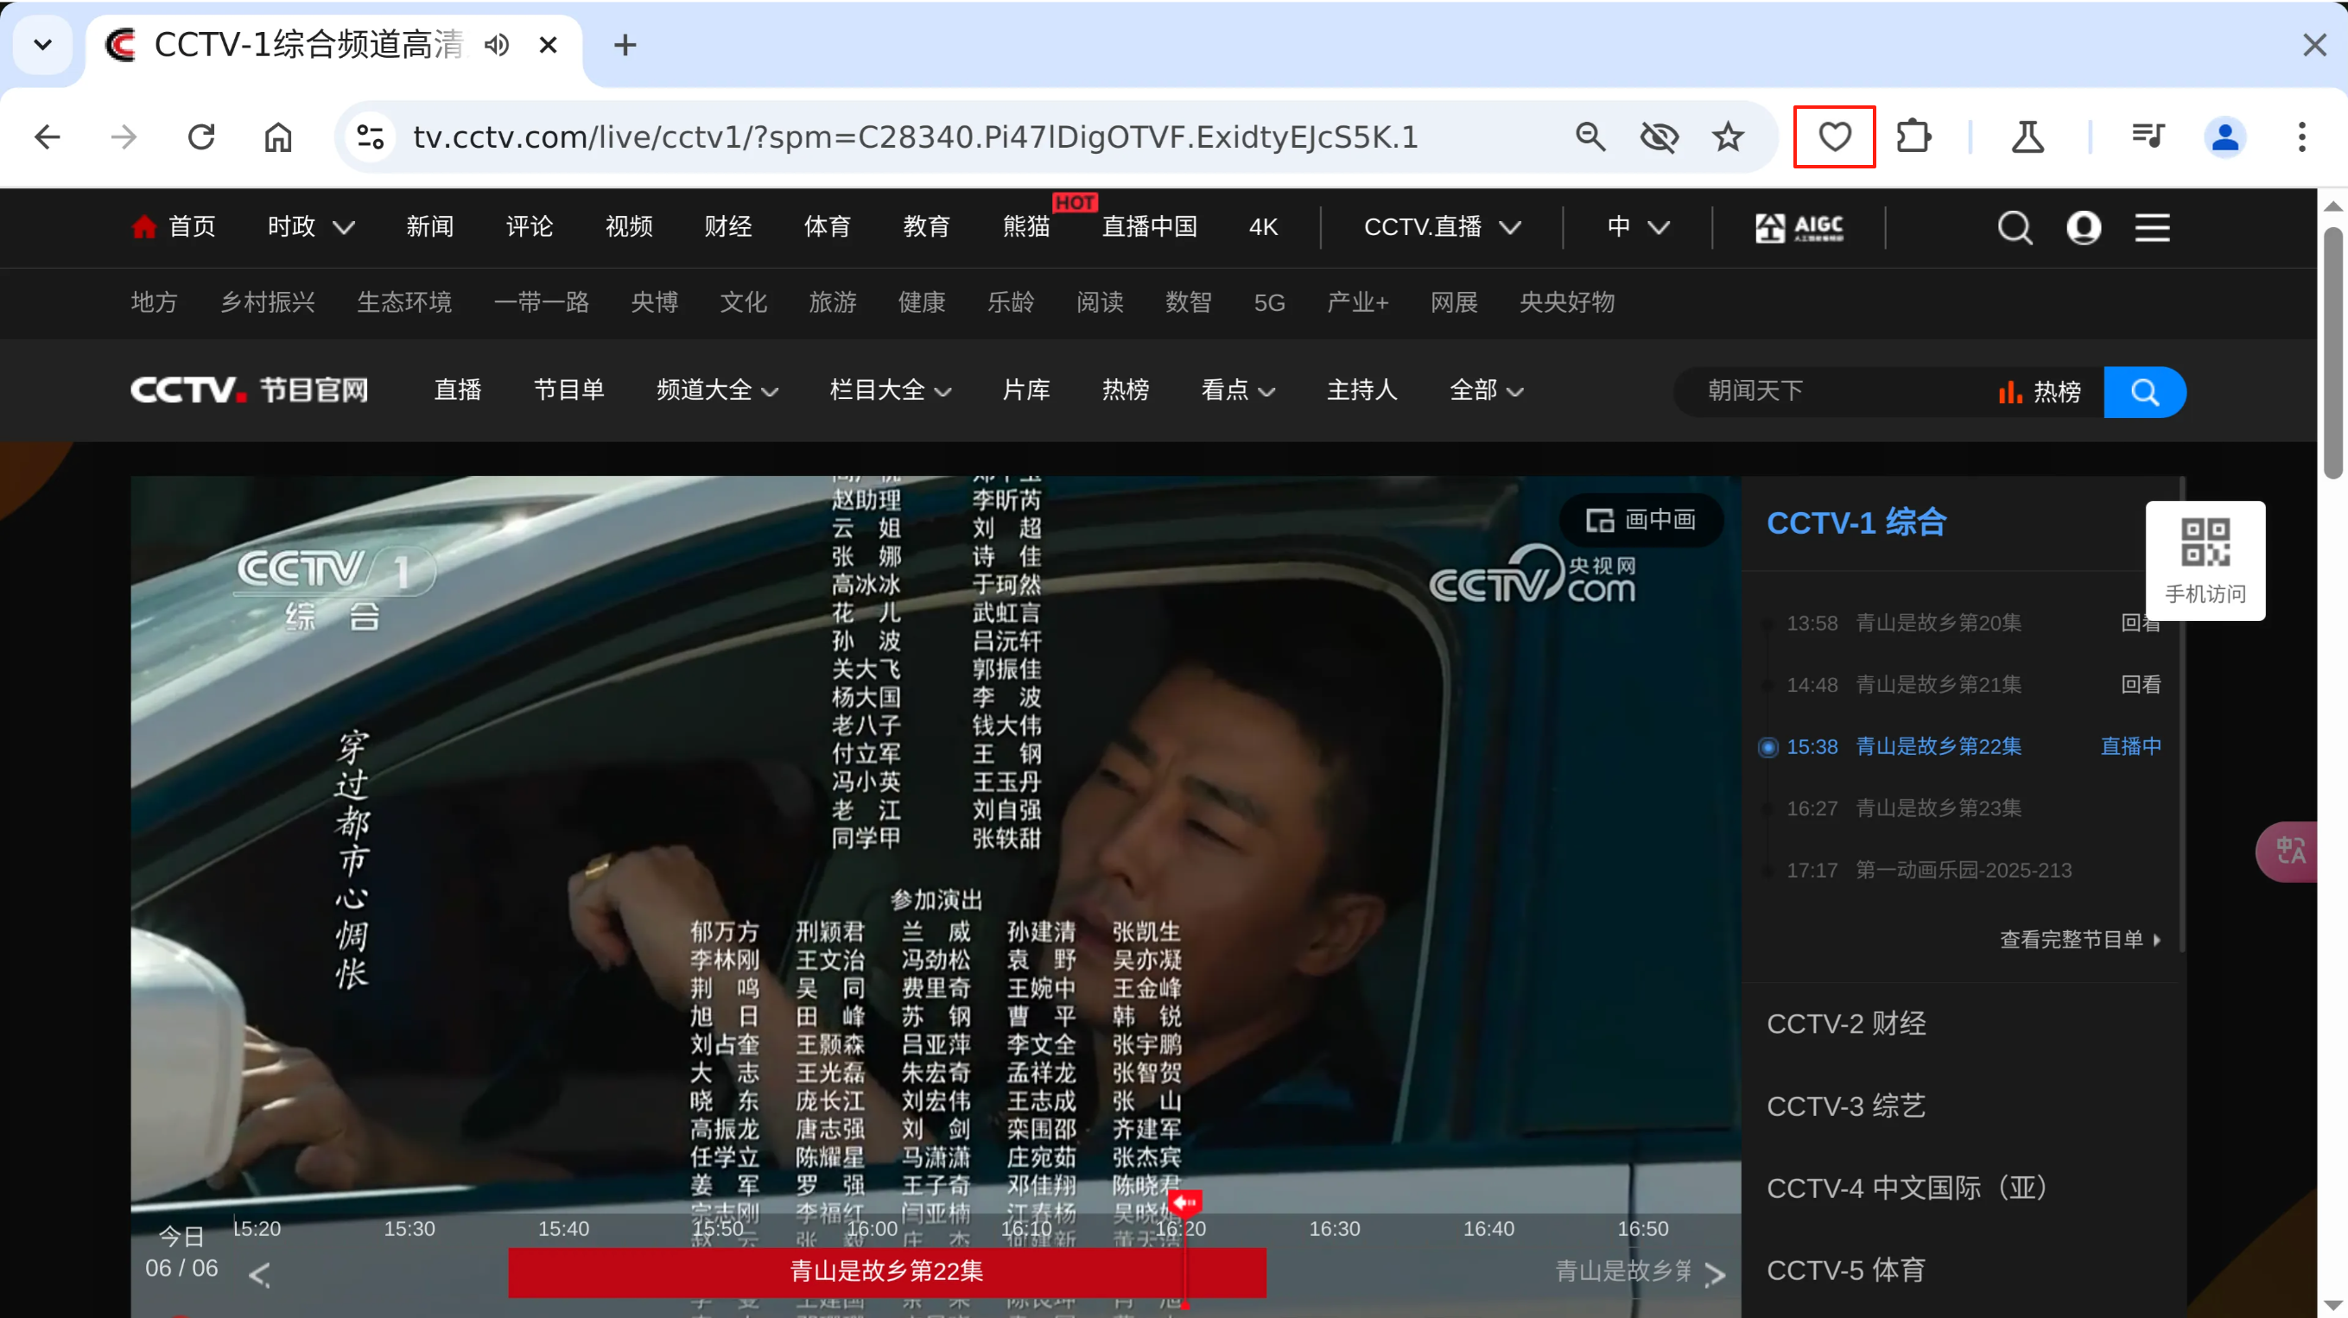Screen dimensions: 2348x1318
Task: Open Chrome Labs flask icon
Action: [x=2028, y=136]
